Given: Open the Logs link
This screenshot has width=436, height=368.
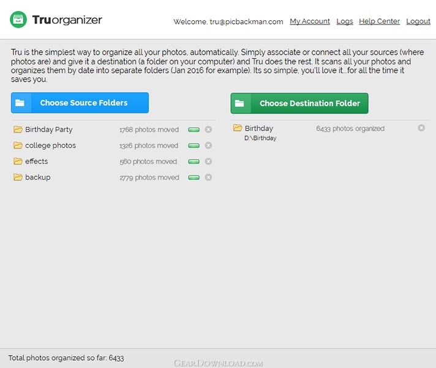Looking at the screenshot, I should click(x=345, y=21).
